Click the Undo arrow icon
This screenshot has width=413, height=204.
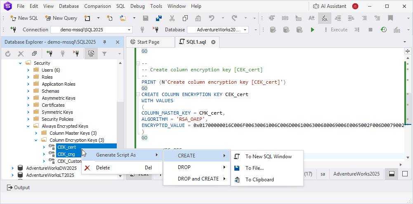212,18
